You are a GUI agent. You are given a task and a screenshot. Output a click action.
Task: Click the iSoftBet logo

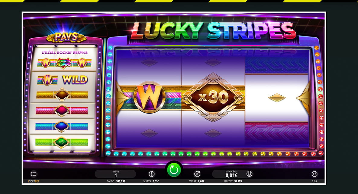pyautogui.click(x=34, y=181)
